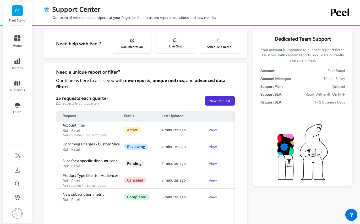
Task: View the Upcoming Charges - Custom Slice request
Action: 213,147
